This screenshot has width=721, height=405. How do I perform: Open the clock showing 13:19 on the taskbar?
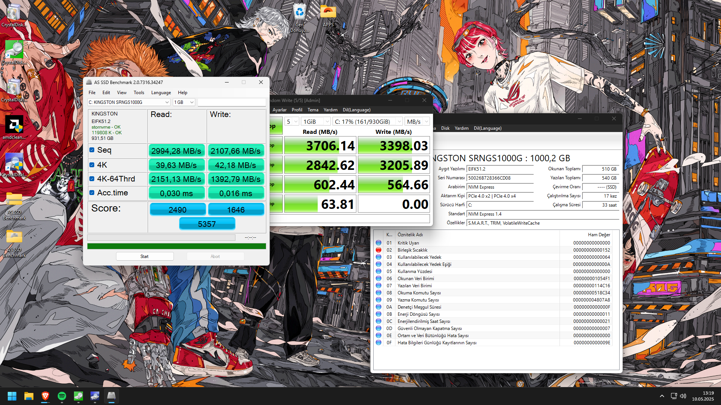703,396
